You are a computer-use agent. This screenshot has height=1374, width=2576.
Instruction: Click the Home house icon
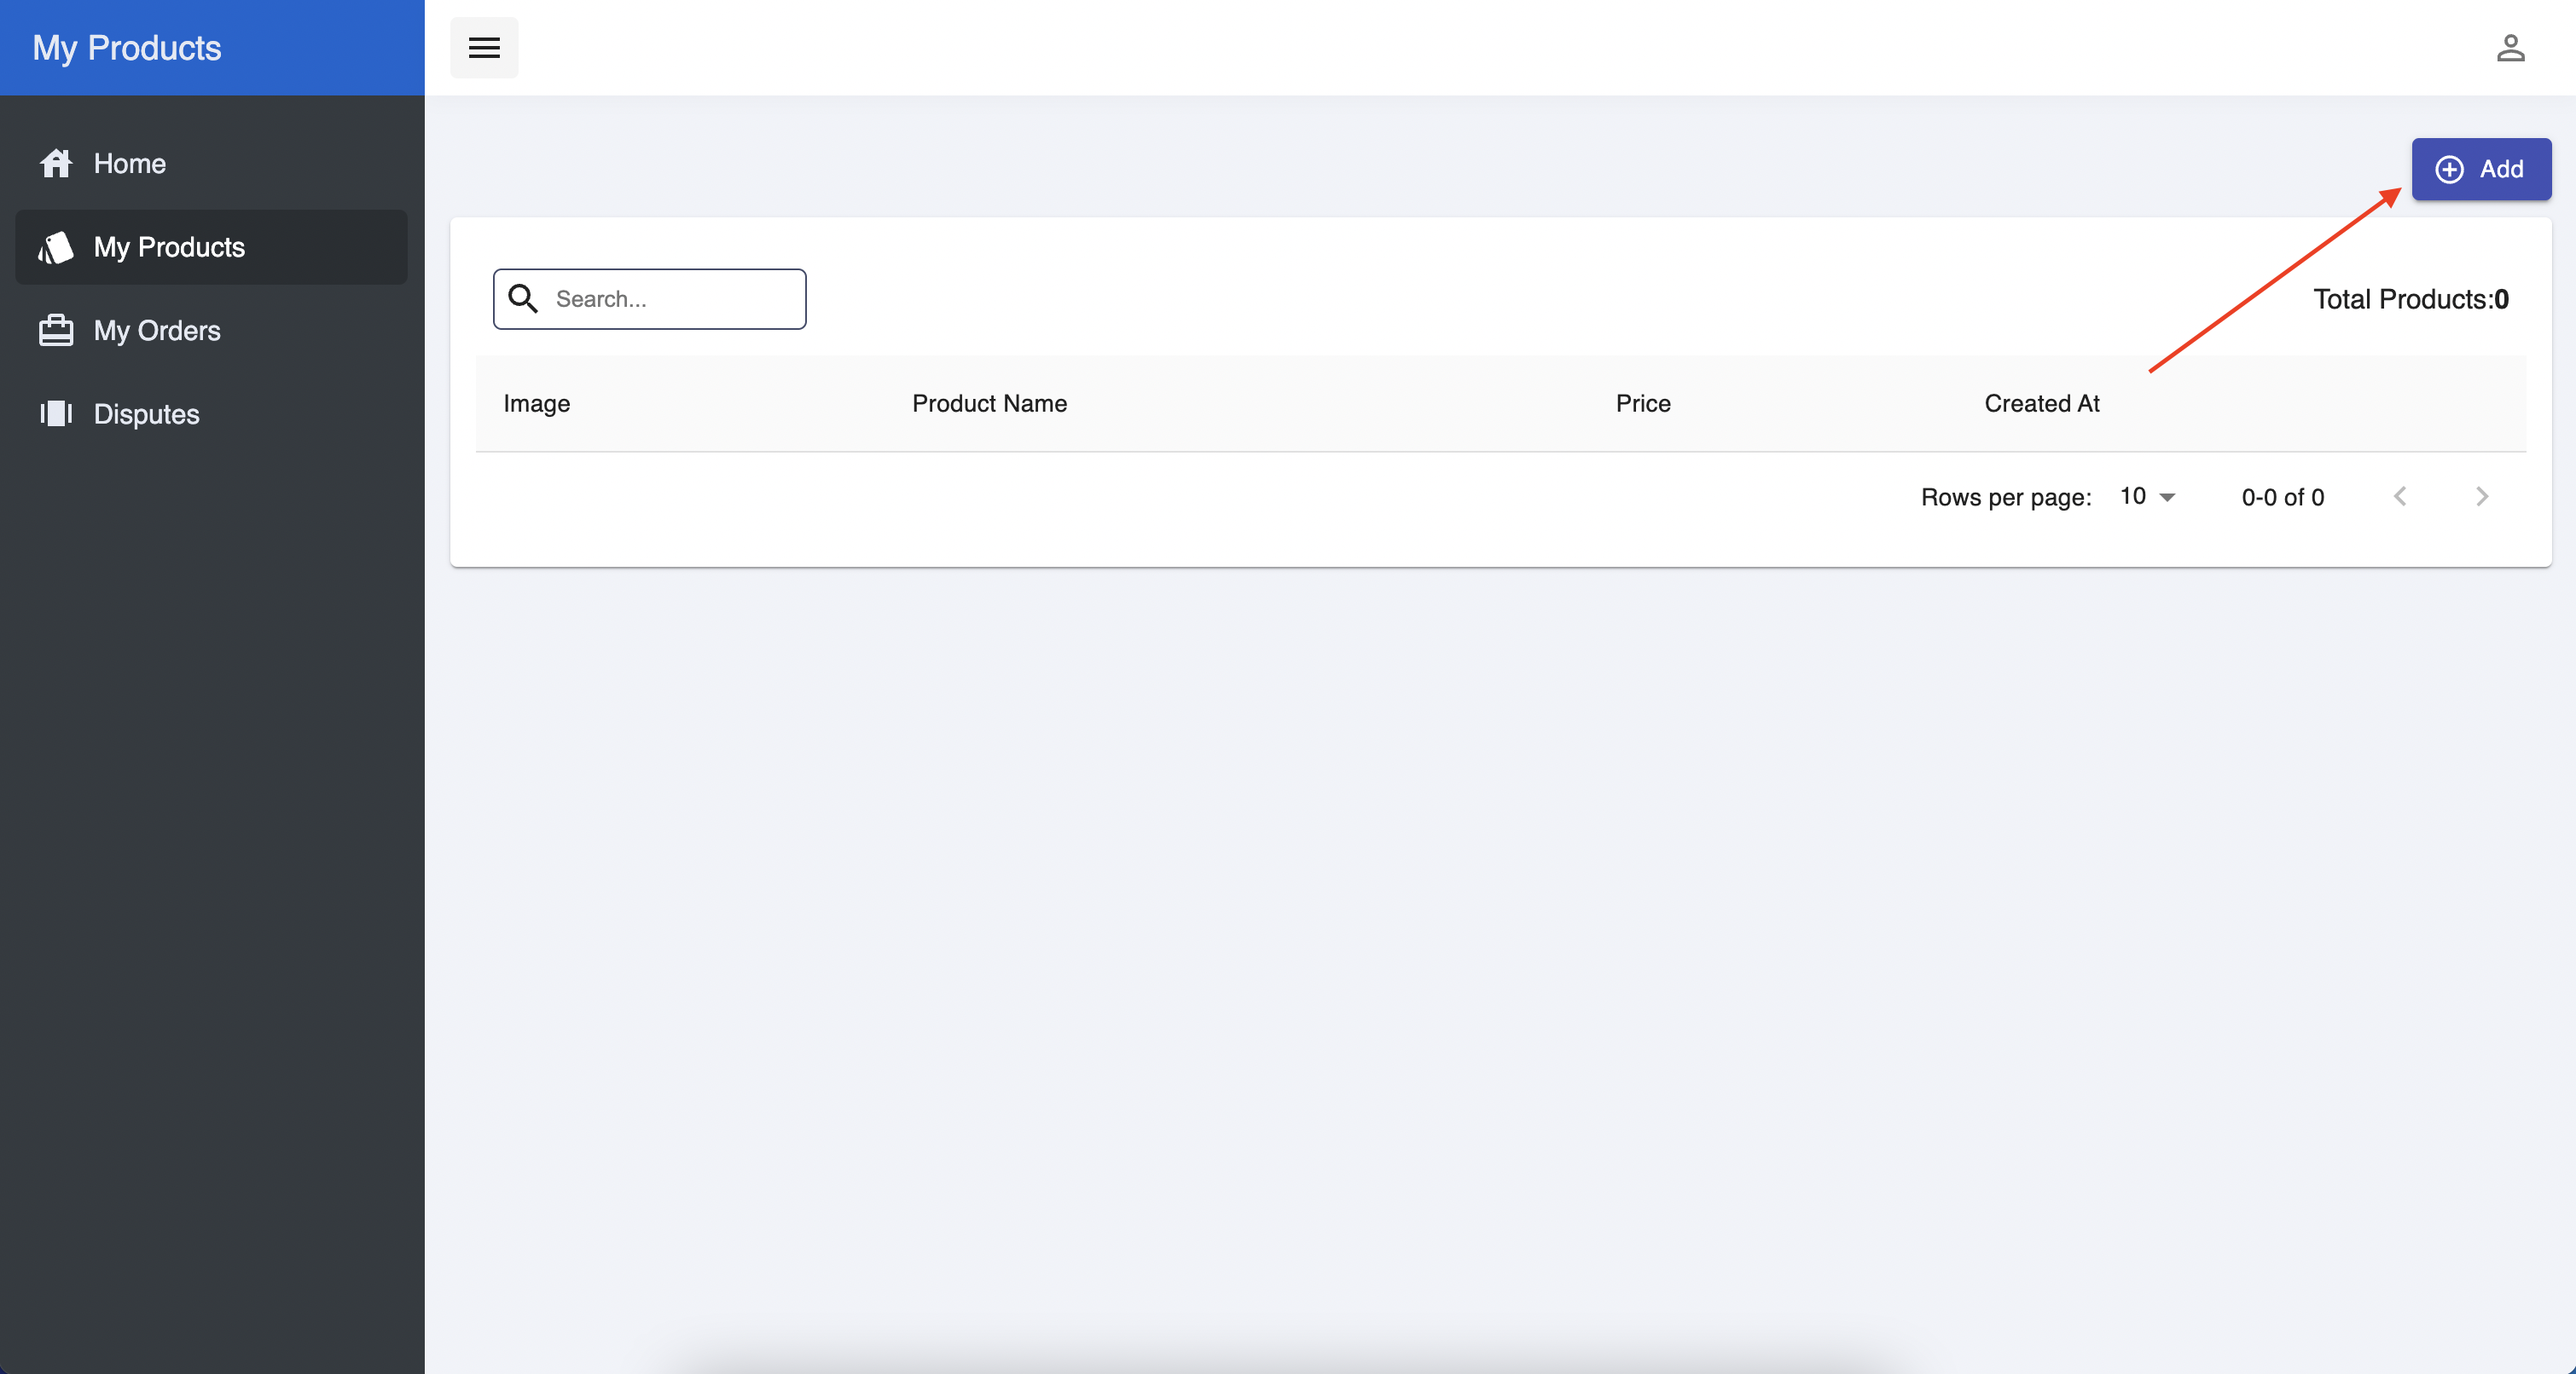tap(56, 163)
